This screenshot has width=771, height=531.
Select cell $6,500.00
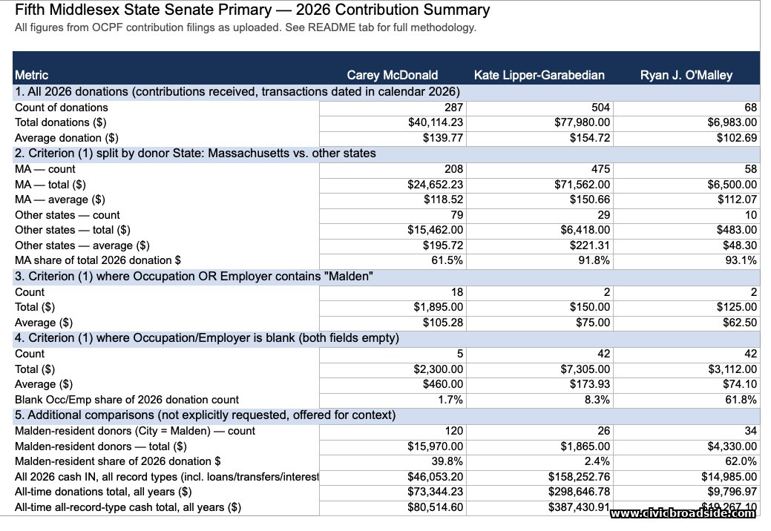[686, 185]
